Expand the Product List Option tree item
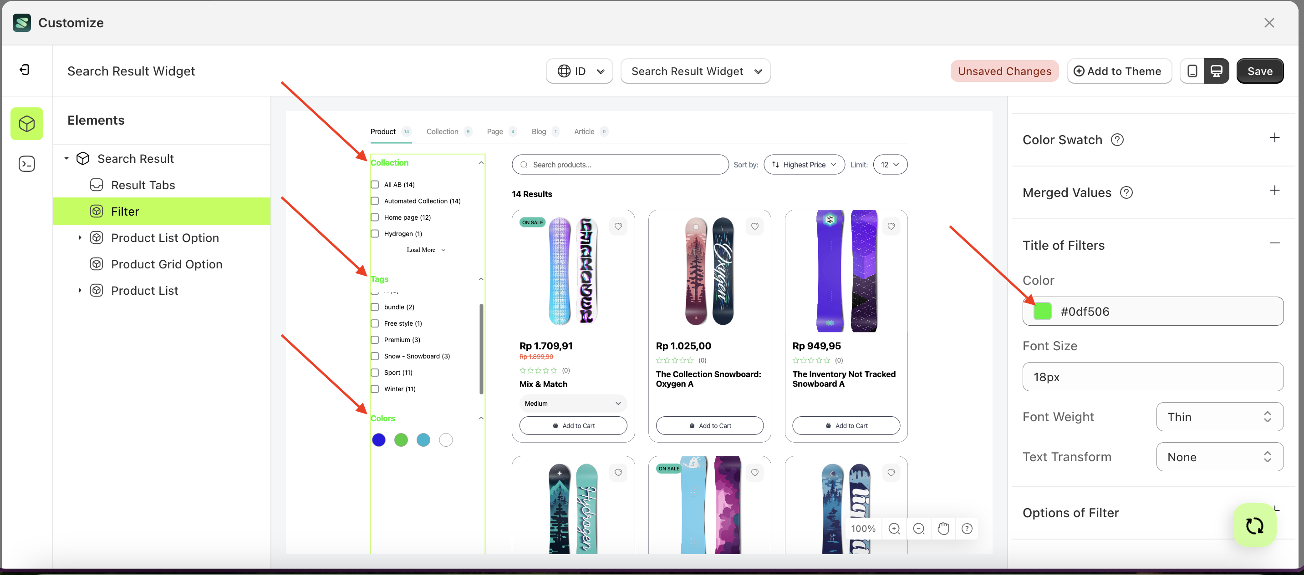 pyautogui.click(x=80, y=237)
